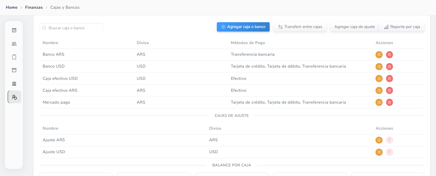
Task: Click the search magnifier icon
Action: tap(44, 28)
